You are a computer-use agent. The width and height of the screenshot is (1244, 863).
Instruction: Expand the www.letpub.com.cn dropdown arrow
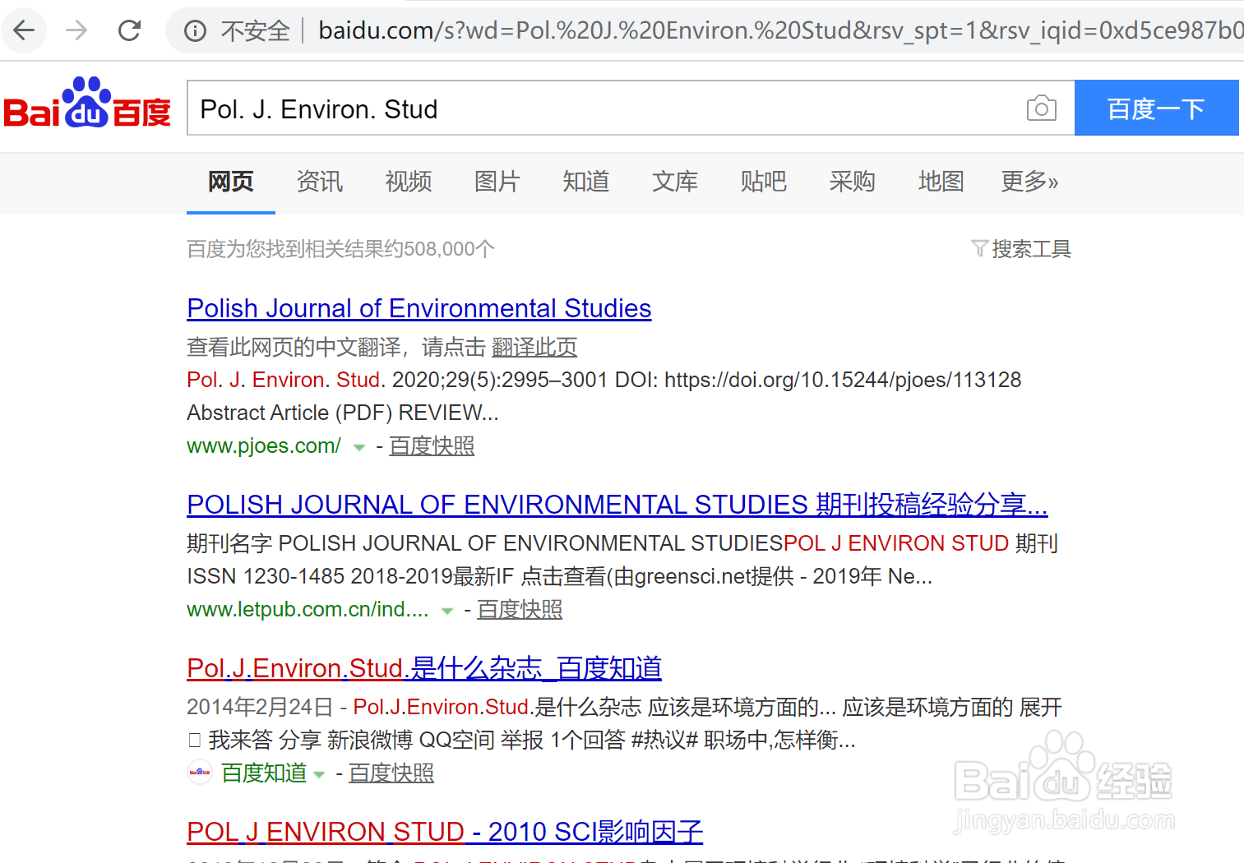(x=446, y=611)
